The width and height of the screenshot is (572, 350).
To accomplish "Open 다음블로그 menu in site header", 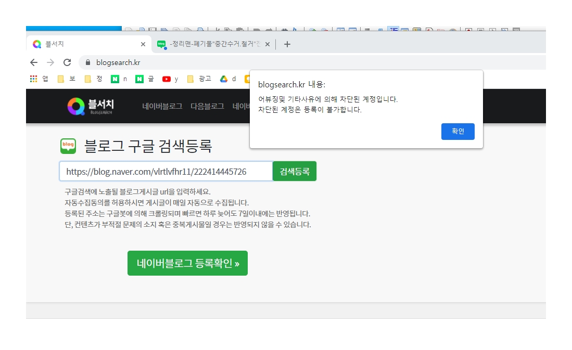I will click(x=207, y=106).
